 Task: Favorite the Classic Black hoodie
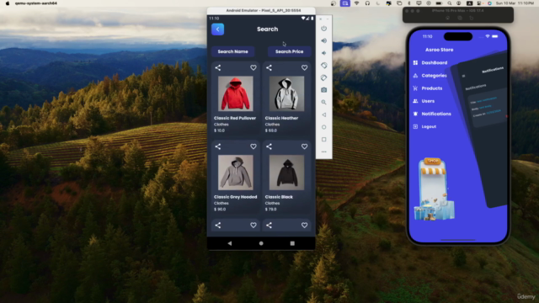[304, 146]
